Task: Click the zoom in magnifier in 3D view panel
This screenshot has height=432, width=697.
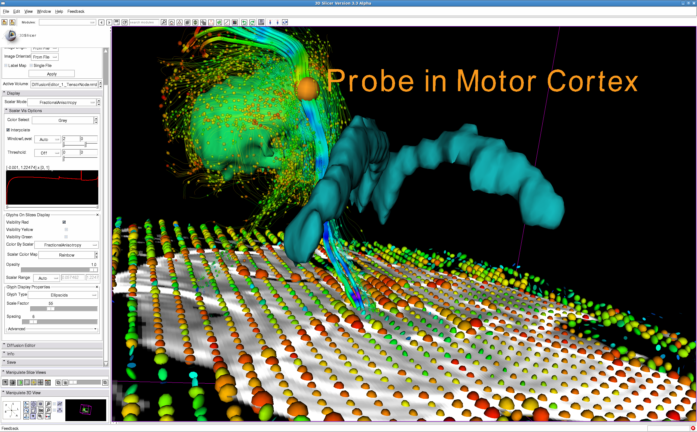Action: (x=48, y=404)
